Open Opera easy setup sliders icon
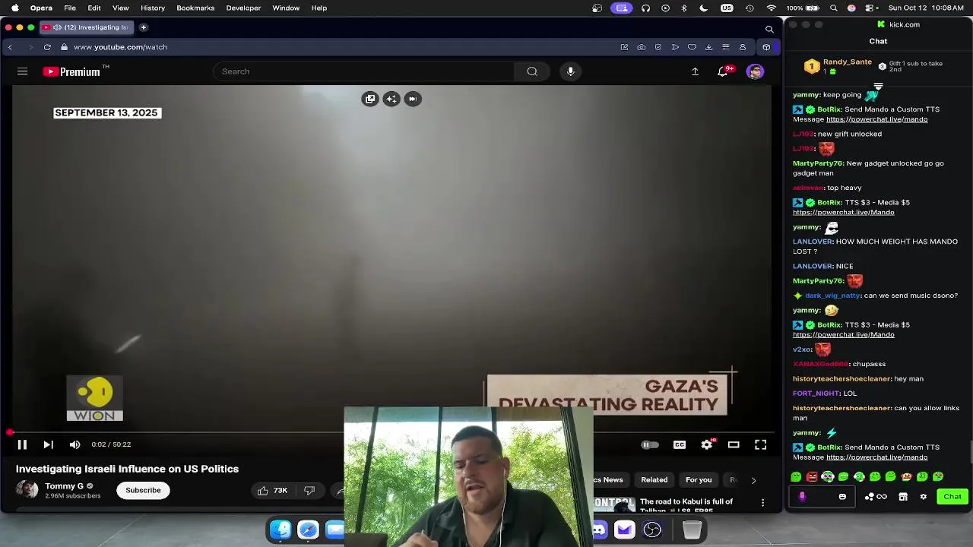The width and height of the screenshot is (973, 547). pyautogui.click(x=725, y=47)
